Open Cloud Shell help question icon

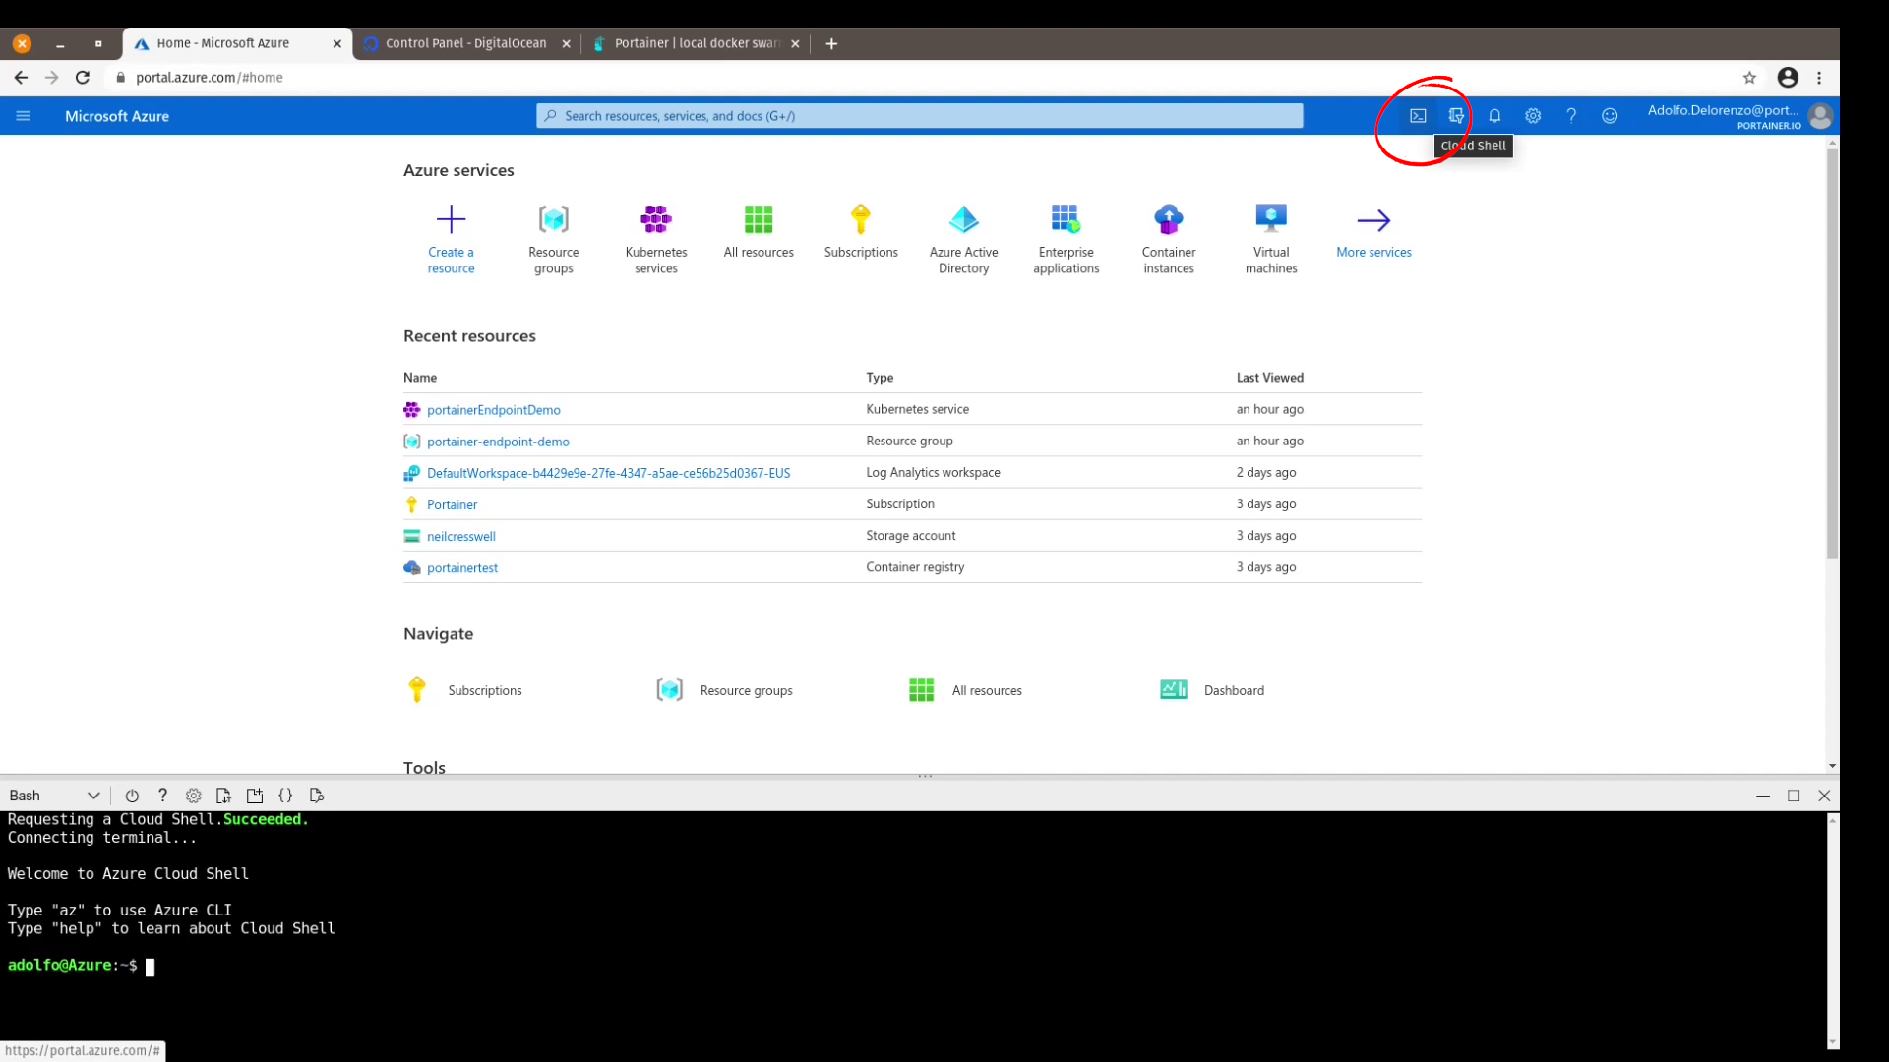[162, 796]
